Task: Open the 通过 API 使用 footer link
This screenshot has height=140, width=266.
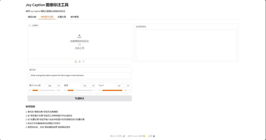Action: (x=117, y=136)
